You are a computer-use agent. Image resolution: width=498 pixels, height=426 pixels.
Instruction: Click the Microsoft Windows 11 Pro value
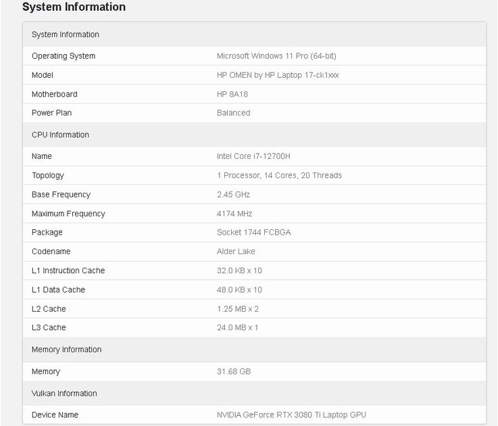276,56
